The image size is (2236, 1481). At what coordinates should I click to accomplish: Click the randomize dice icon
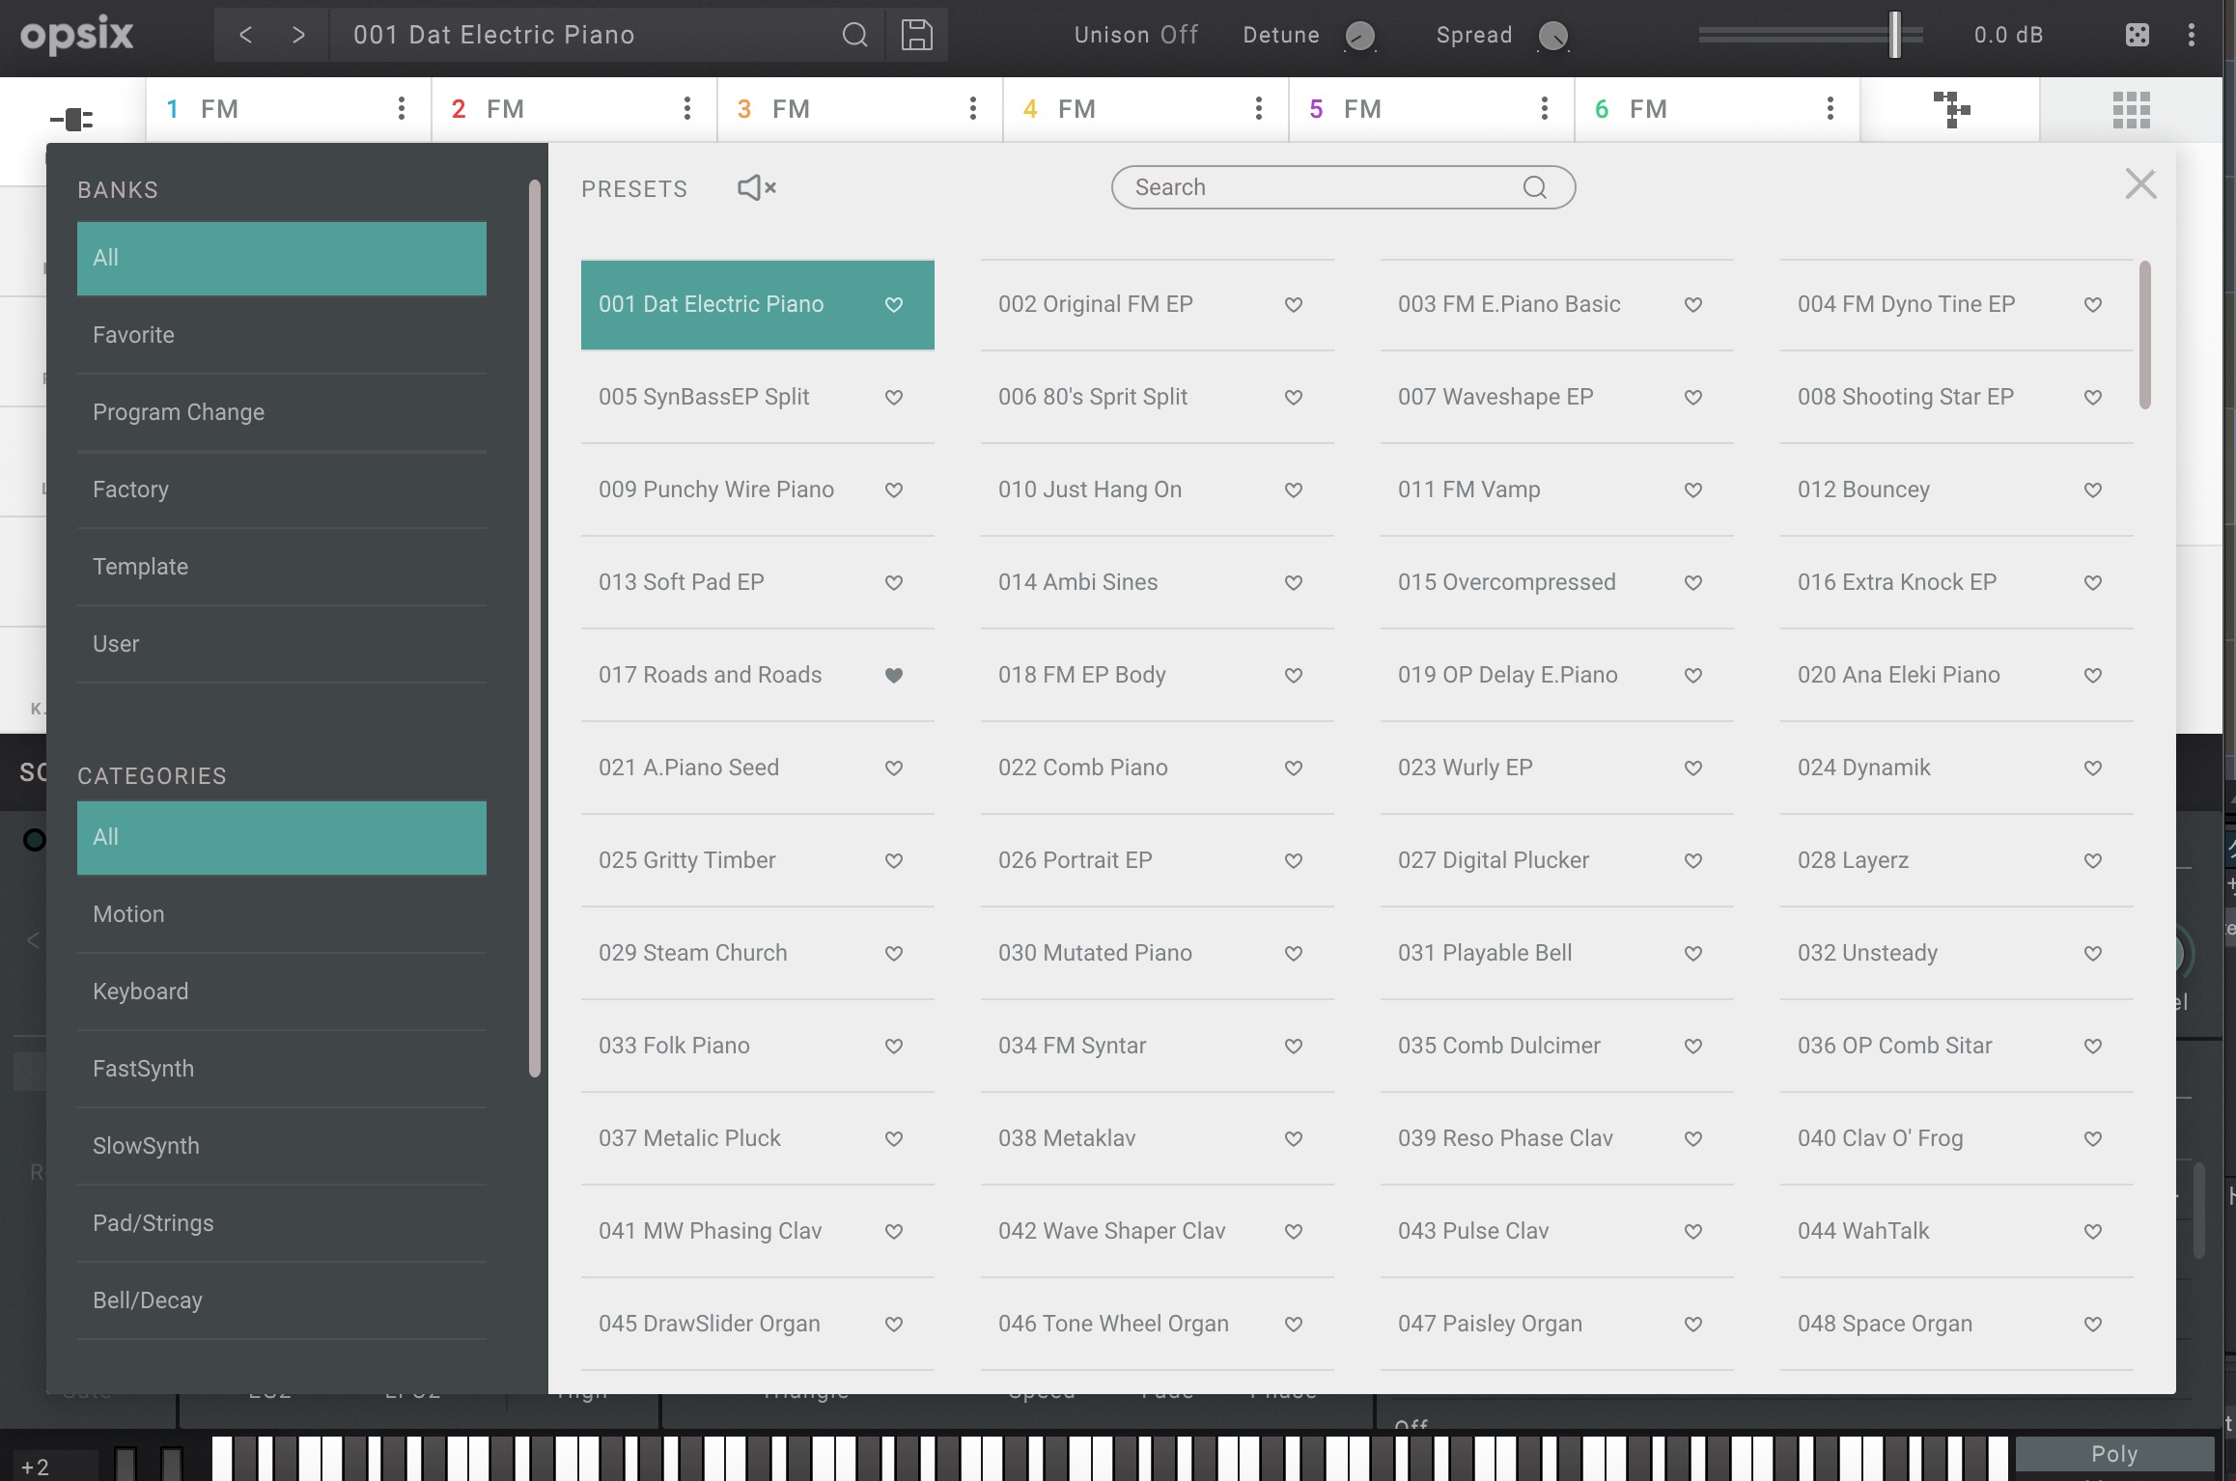click(x=2137, y=36)
